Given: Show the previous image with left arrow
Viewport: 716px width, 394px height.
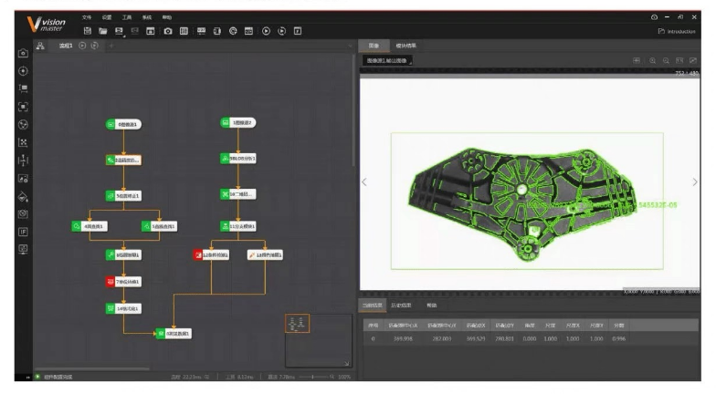Looking at the screenshot, I should click(365, 181).
